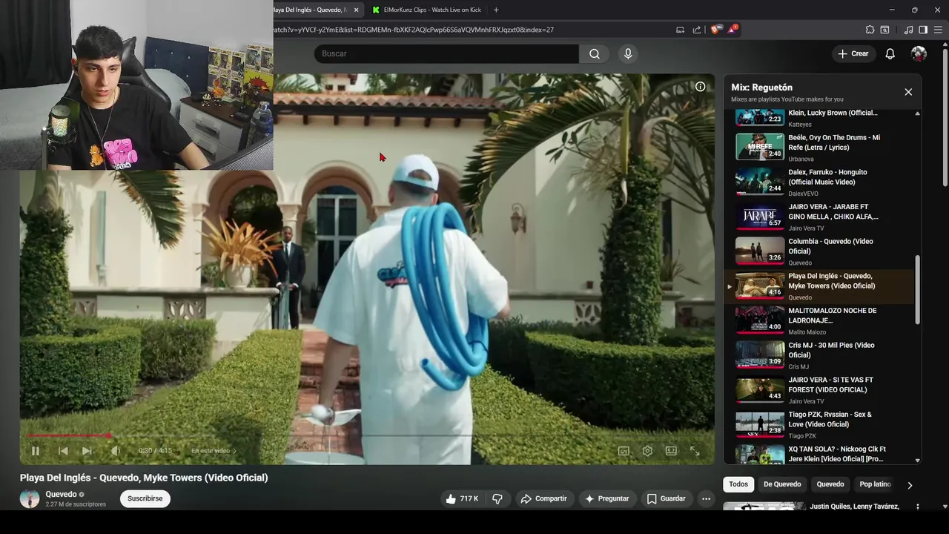Pause the video playback

tap(35, 451)
